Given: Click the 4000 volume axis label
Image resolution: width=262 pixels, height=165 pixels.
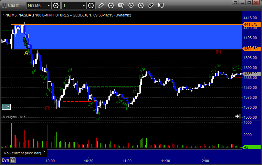Looking at the screenshot, I should tap(248, 122).
